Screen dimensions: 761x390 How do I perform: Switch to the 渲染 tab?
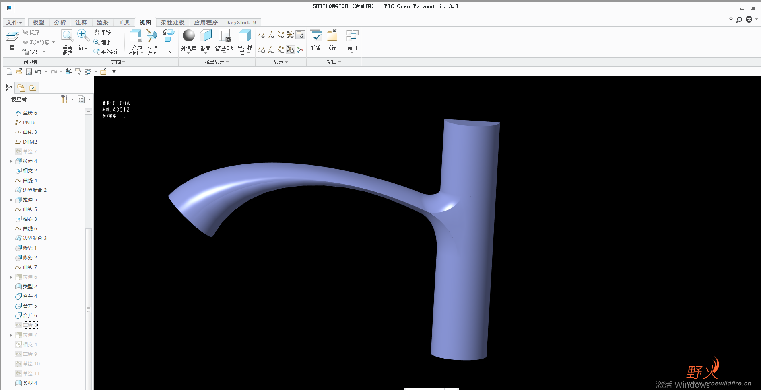click(x=103, y=23)
